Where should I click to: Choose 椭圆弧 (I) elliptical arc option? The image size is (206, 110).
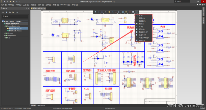tap(143, 21)
